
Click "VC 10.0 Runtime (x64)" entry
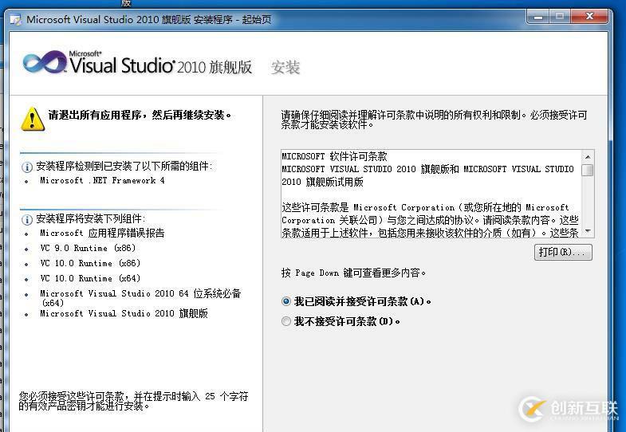[x=90, y=278]
